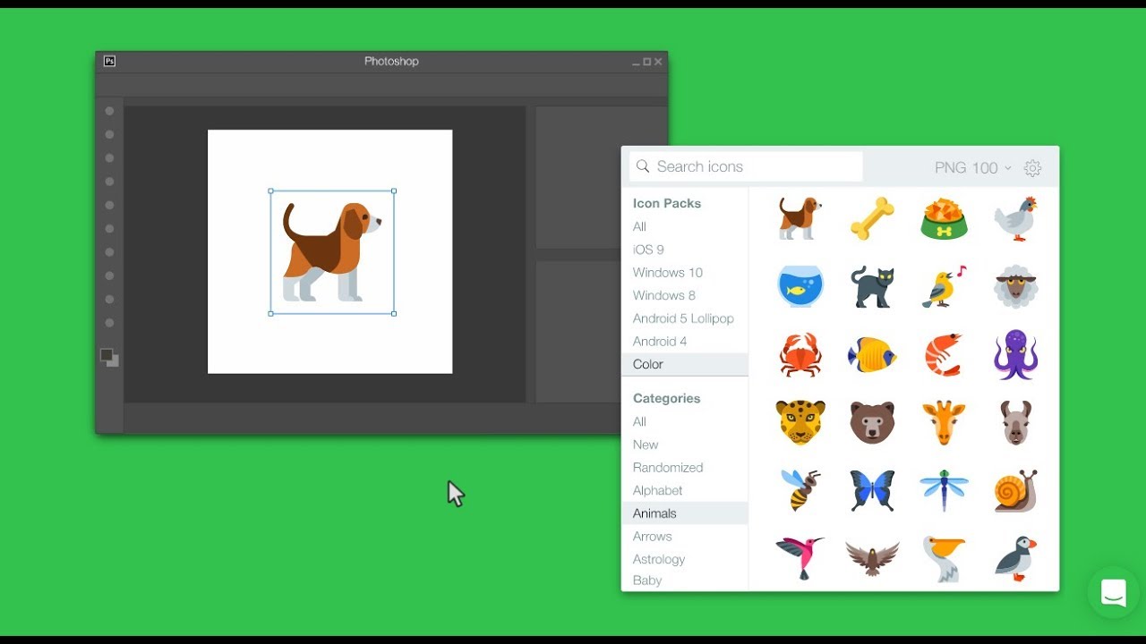Image resolution: width=1146 pixels, height=644 pixels.
Task: Choose the puffin bird icon
Action: [1015, 559]
